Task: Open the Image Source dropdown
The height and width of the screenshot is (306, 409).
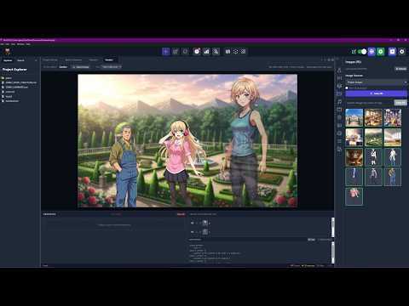Action: [x=376, y=82]
